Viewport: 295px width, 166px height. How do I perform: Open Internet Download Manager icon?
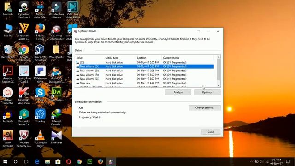(56, 117)
